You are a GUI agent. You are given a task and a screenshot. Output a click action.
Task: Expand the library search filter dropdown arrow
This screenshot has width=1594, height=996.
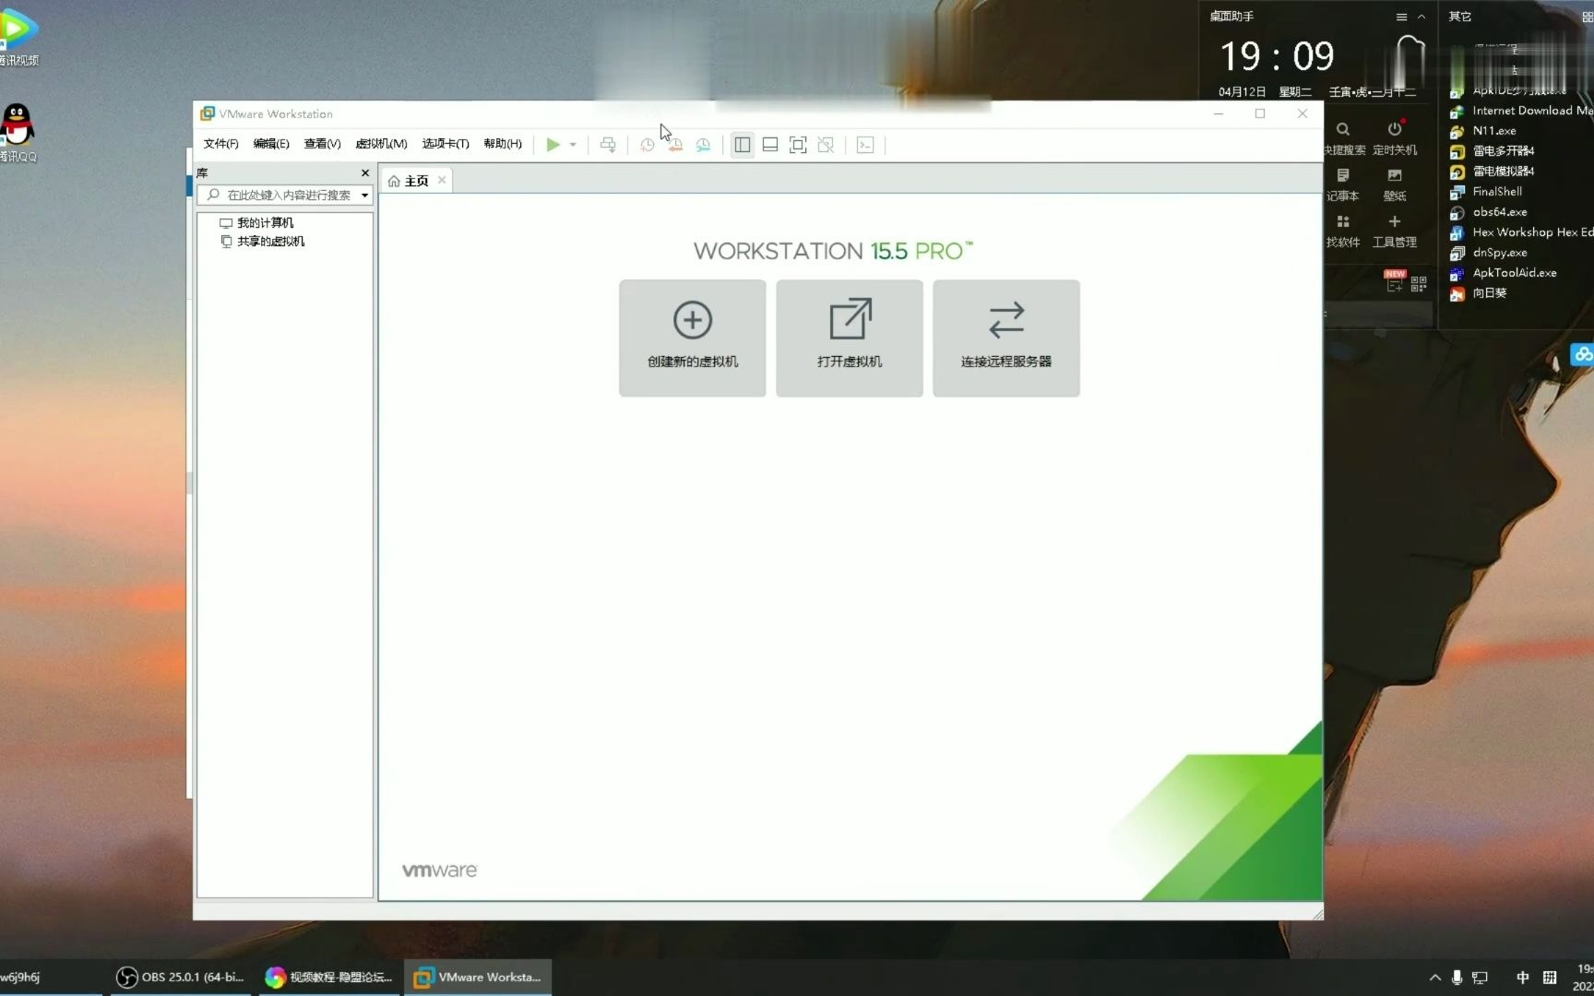pyautogui.click(x=365, y=195)
